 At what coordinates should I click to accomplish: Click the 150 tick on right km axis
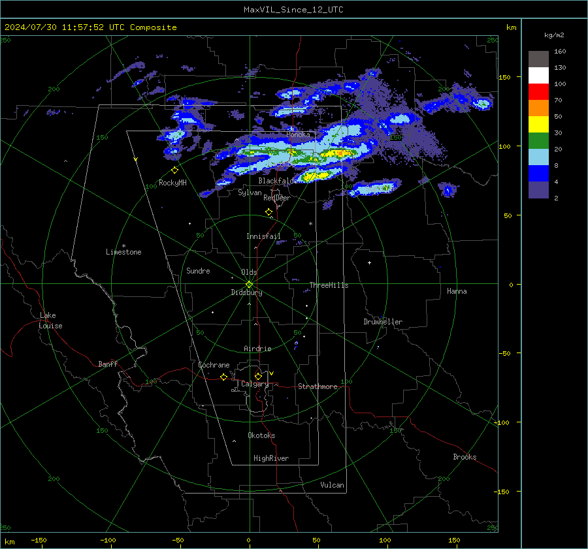(x=505, y=77)
